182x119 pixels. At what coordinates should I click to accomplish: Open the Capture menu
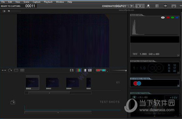click(x=36, y=2)
